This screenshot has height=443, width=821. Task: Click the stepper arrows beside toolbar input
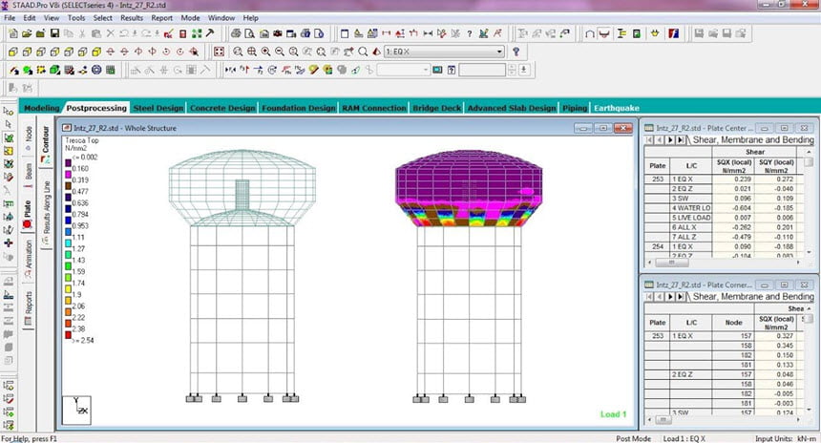[x=512, y=70]
